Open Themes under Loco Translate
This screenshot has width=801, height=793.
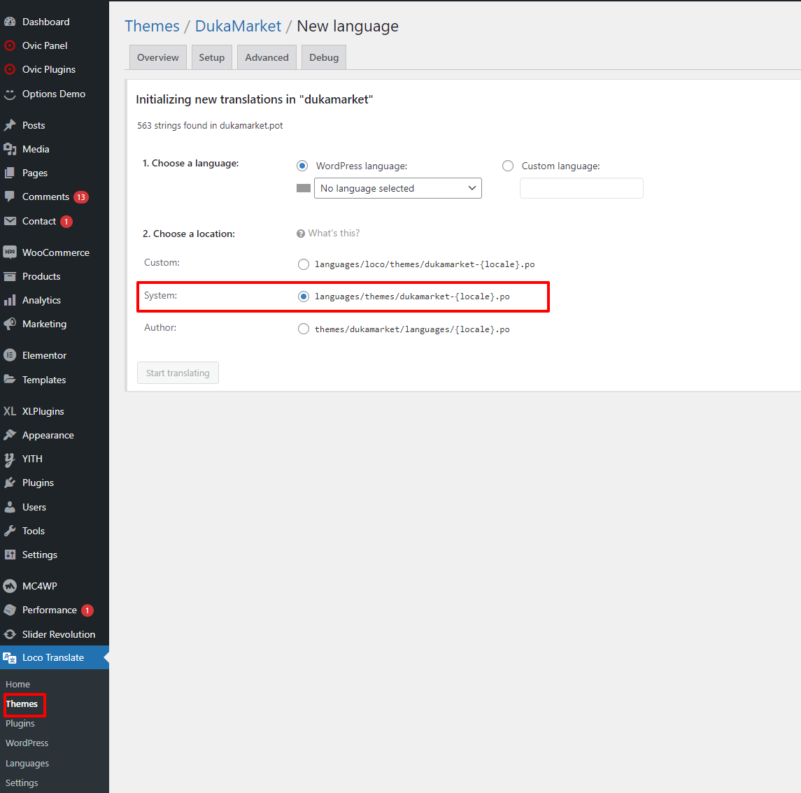(22, 703)
